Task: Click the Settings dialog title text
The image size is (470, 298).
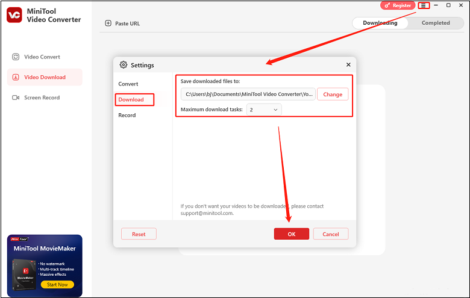Action: tap(142, 65)
